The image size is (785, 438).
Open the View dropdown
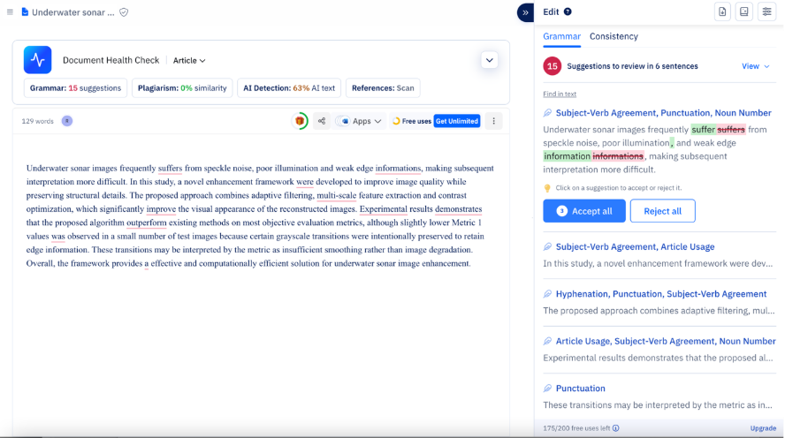[x=756, y=66]
